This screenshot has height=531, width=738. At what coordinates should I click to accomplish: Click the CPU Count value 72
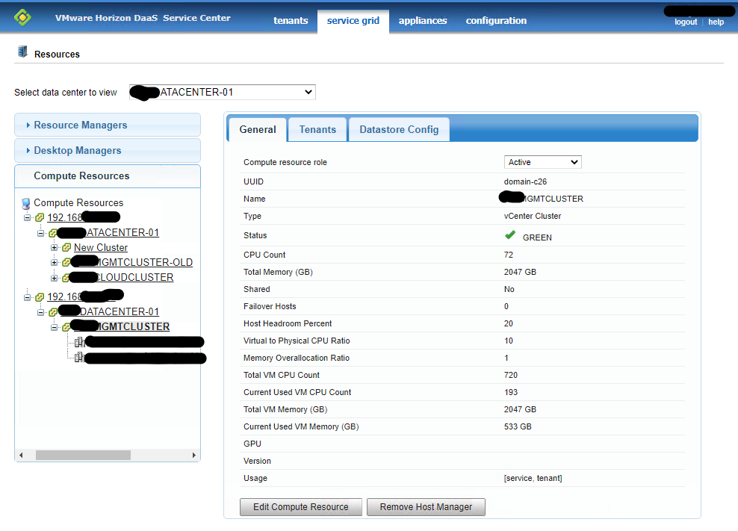[509, 255]
